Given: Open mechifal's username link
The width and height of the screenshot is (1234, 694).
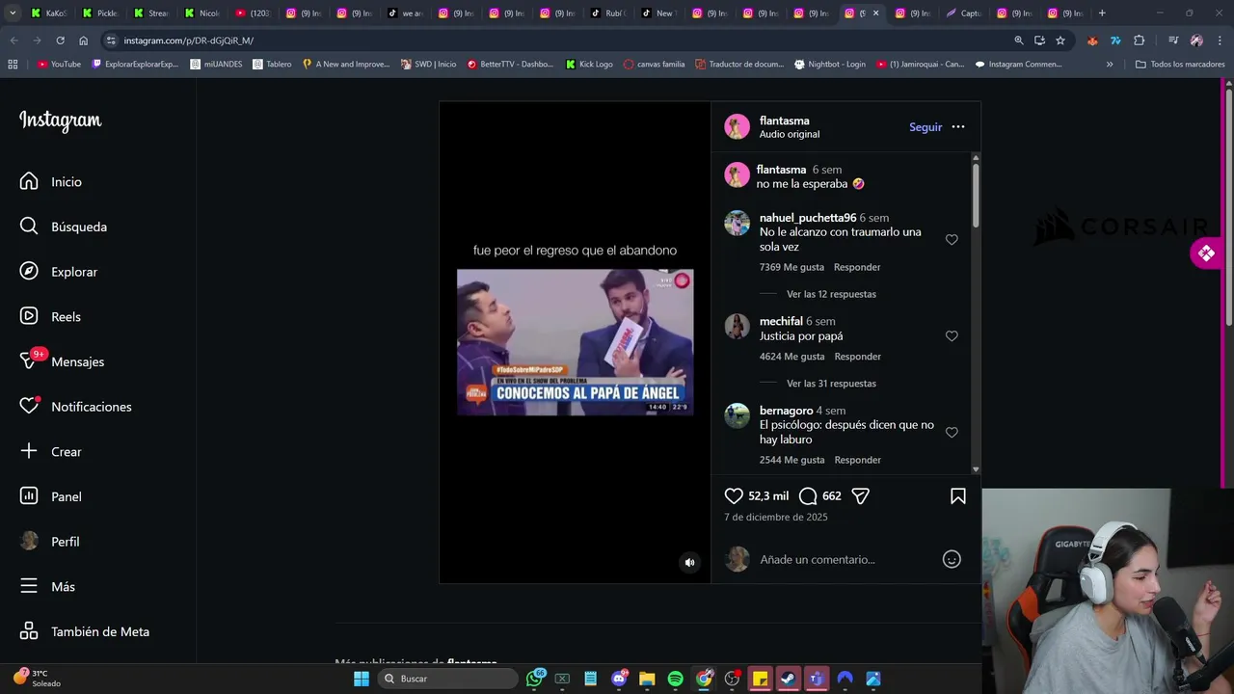Looking at the screenshot, I should coord(781,321).
